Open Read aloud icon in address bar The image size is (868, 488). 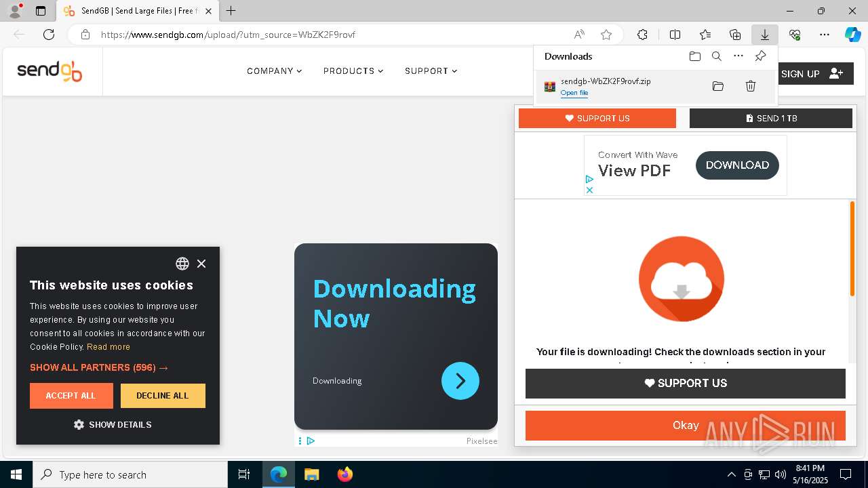(579, 35)
